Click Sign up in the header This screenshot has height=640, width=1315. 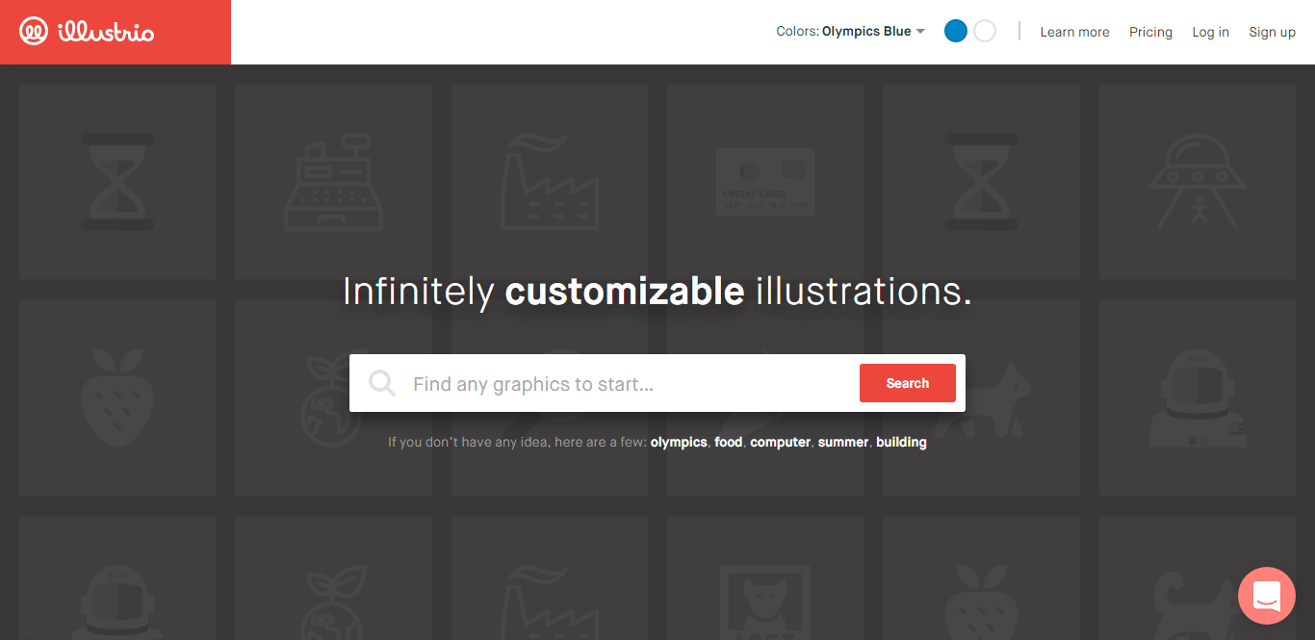click(1272, 32)
